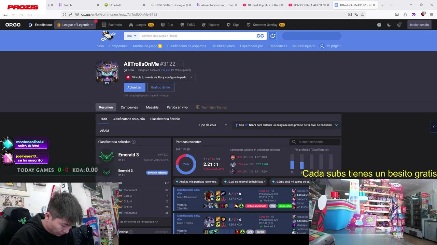Click champion portrait in 6/3/8 match
This screenshot has width=437, height=245.
tap(209, 196)
